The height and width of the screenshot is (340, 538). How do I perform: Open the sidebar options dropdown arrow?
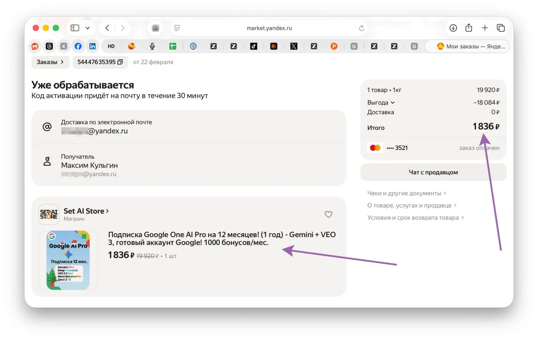pos(87,28)
